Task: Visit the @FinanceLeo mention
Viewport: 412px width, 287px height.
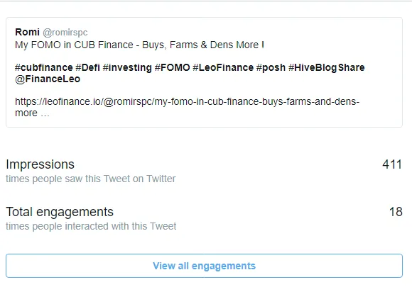Action: click(48, 79)
